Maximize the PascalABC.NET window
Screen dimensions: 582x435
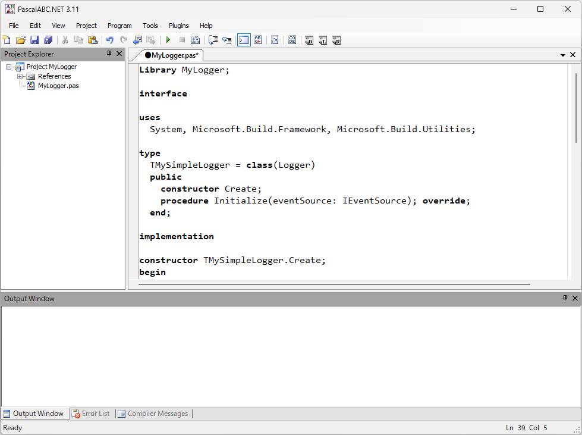pyautogui.click(x=540, y=9)
